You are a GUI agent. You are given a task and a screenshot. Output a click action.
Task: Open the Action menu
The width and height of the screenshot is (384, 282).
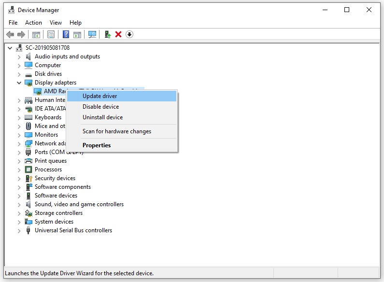(x=33, y=23)
